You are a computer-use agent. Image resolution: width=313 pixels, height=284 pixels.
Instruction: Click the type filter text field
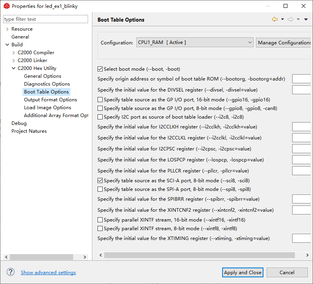click(46, 19)
